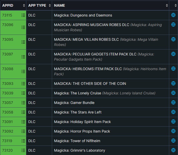
Task: Open app ID 73098 link
Action: point(7,69)
